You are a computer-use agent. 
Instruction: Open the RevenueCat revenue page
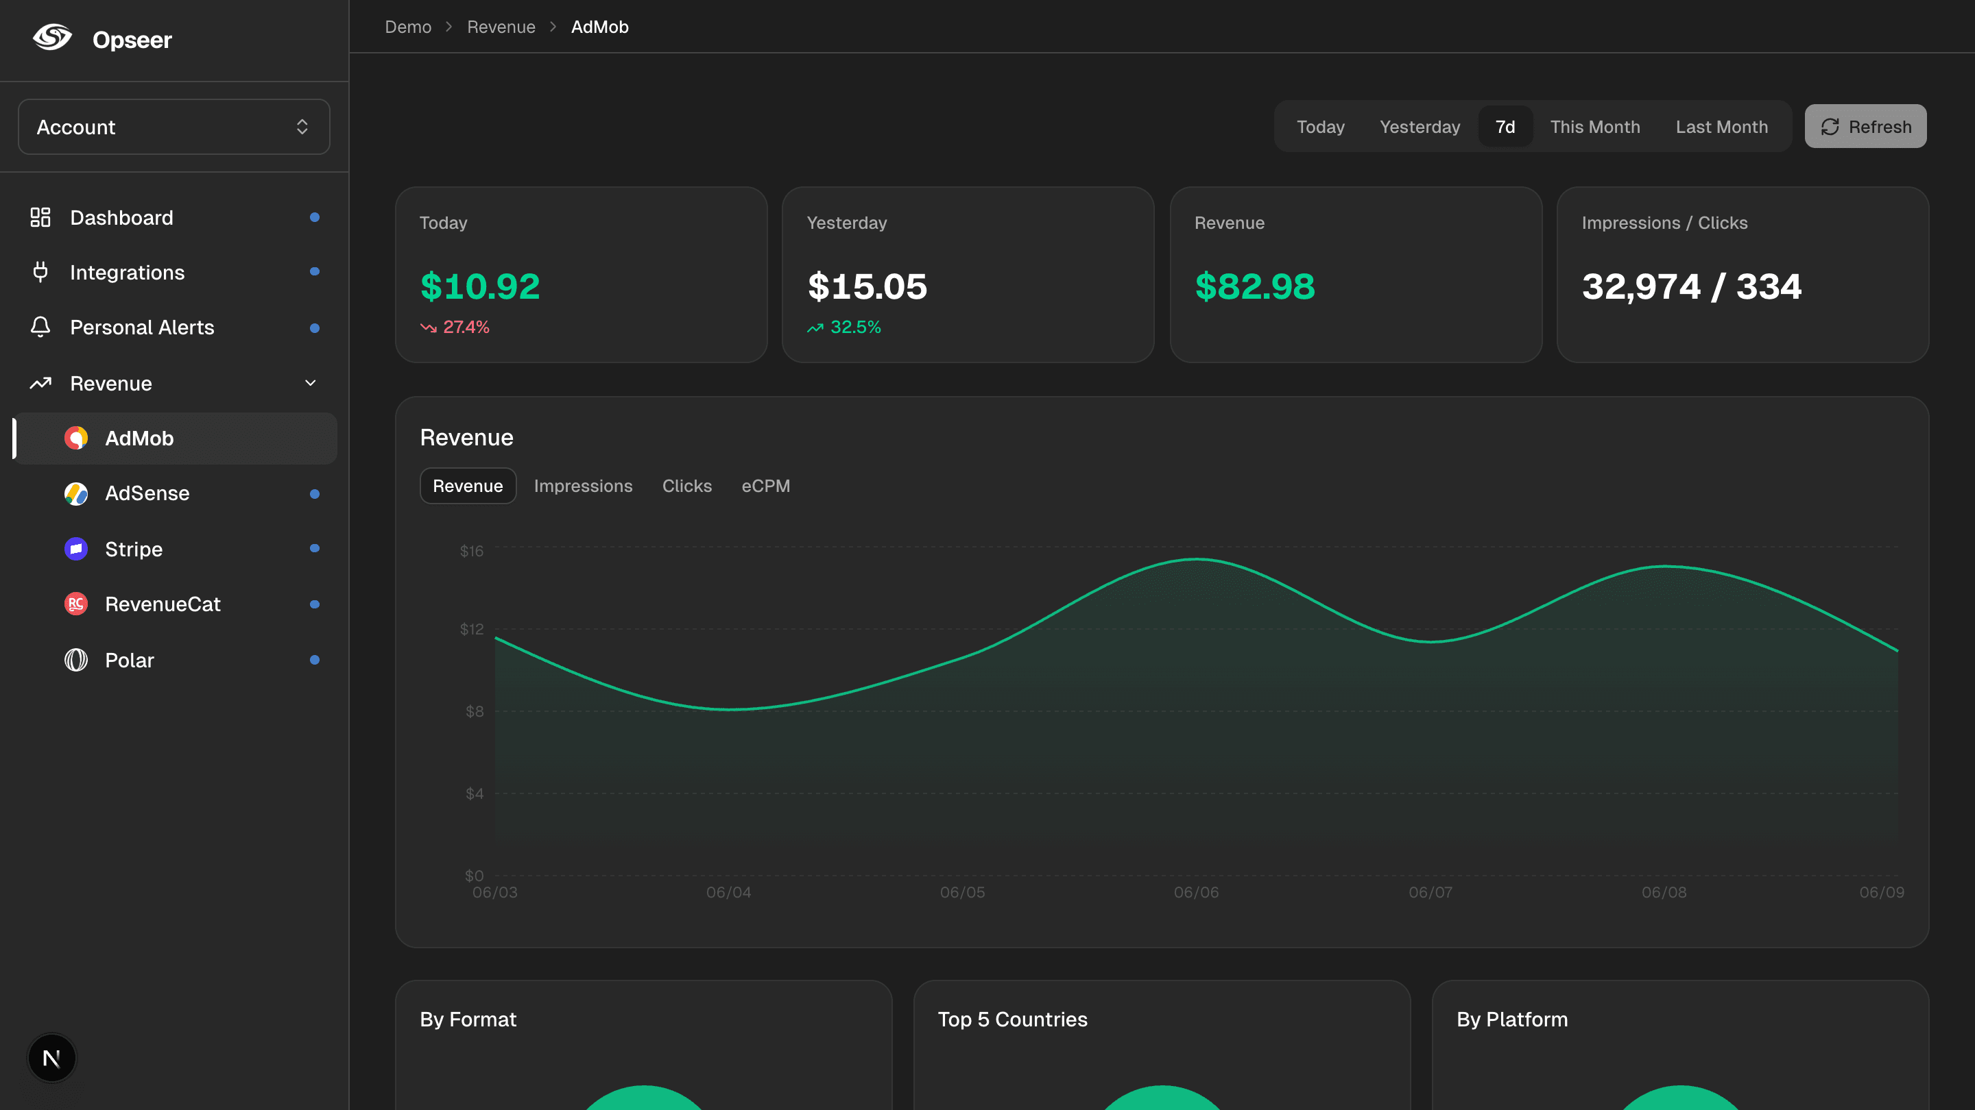tap(176, 604)
